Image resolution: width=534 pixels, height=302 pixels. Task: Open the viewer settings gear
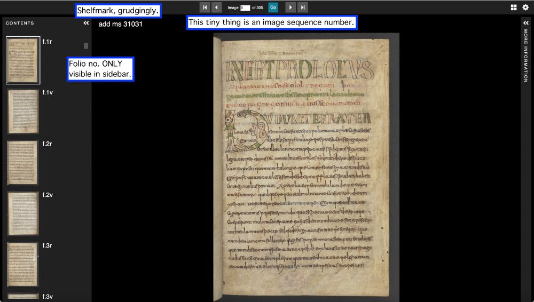525,7
